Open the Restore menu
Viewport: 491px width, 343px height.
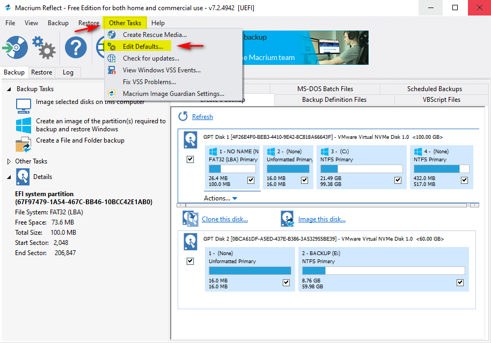coord(89,23)
